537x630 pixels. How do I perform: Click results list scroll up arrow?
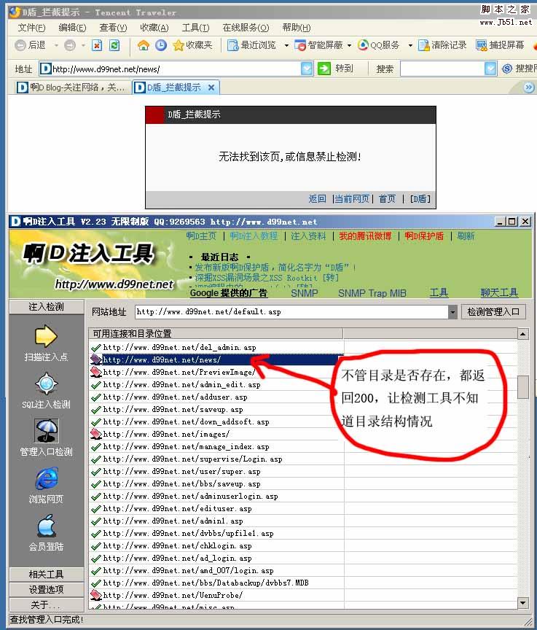522,333
